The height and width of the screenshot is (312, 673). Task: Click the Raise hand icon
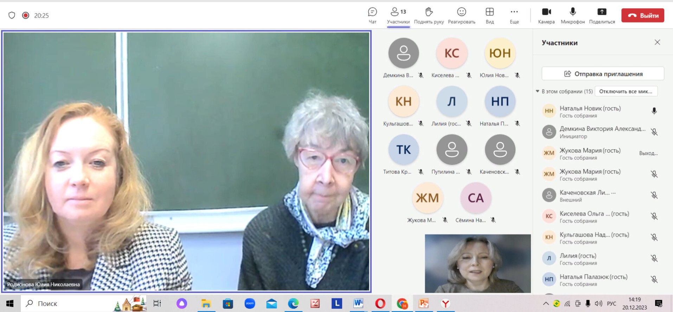click(429, 15)
